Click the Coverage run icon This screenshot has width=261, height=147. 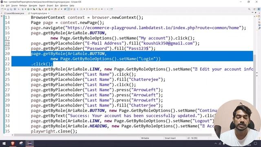pos(34,9)
